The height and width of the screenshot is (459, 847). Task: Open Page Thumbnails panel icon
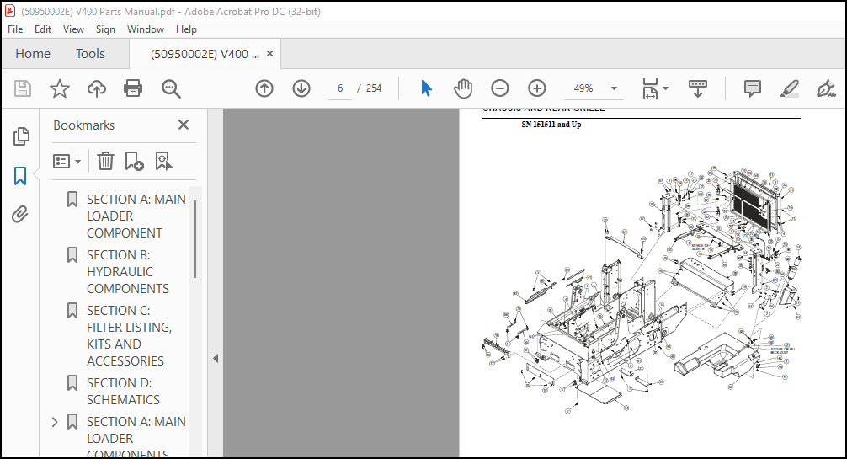[x=20, y=136]
